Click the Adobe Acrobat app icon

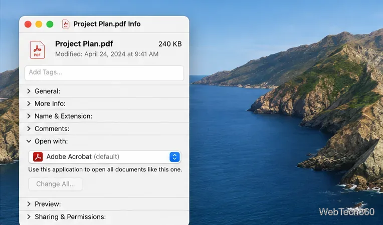pos(38,157)
